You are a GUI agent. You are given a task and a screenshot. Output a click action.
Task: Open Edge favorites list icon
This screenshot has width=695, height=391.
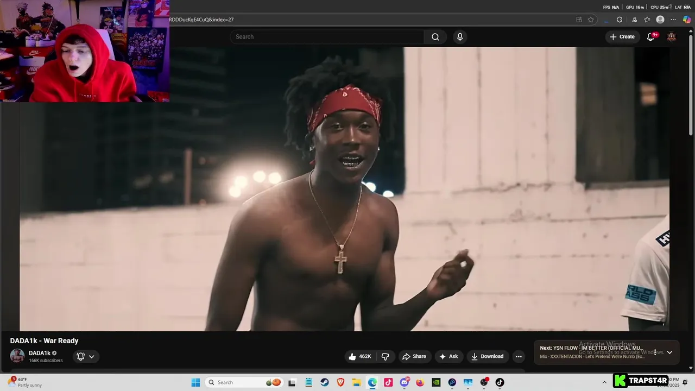coord(647,20)
